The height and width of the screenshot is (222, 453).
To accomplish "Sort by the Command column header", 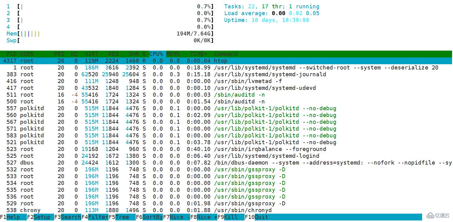I will point(226,54).
